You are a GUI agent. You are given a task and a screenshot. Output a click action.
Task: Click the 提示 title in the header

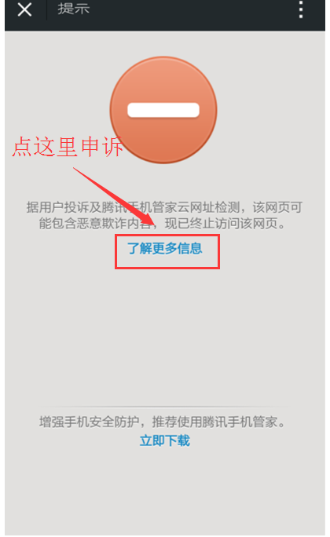[x=73, y=9]
